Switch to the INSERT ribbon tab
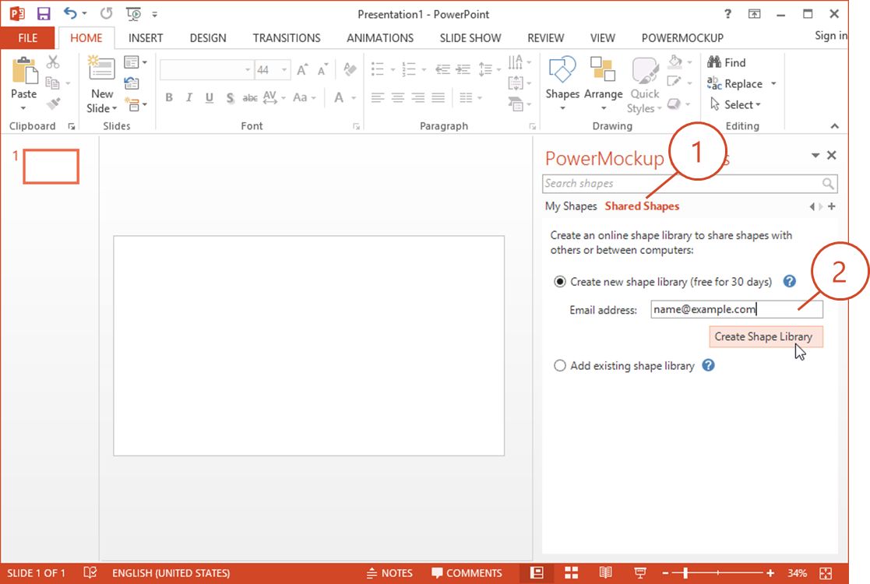Image resolution: width=870 pixels, height=584 pixels. coord(146,37)
